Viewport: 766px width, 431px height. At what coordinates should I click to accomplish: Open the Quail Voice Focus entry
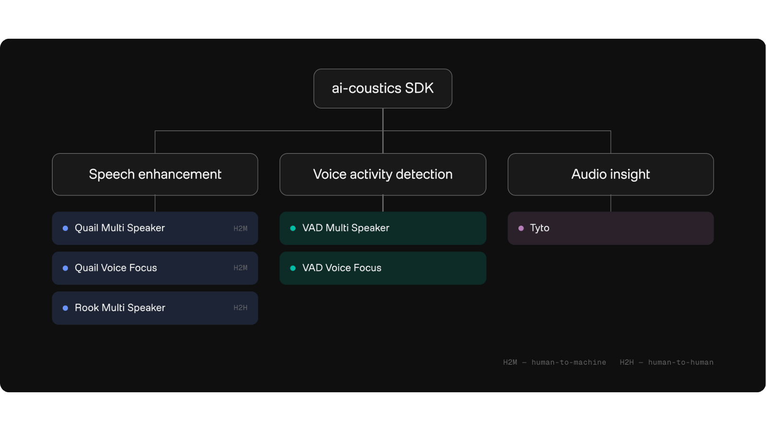(x=155, y=268)
